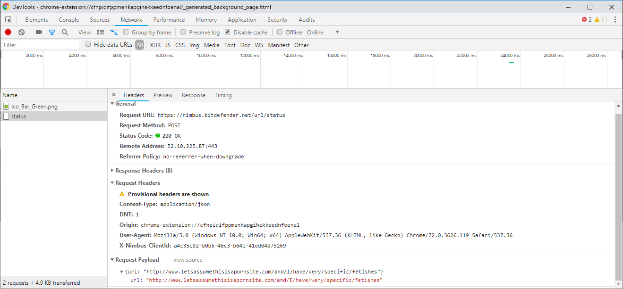Collapse the Request Payload section
The height and width of the screenshot is (289, 623).
coord(112,260)
